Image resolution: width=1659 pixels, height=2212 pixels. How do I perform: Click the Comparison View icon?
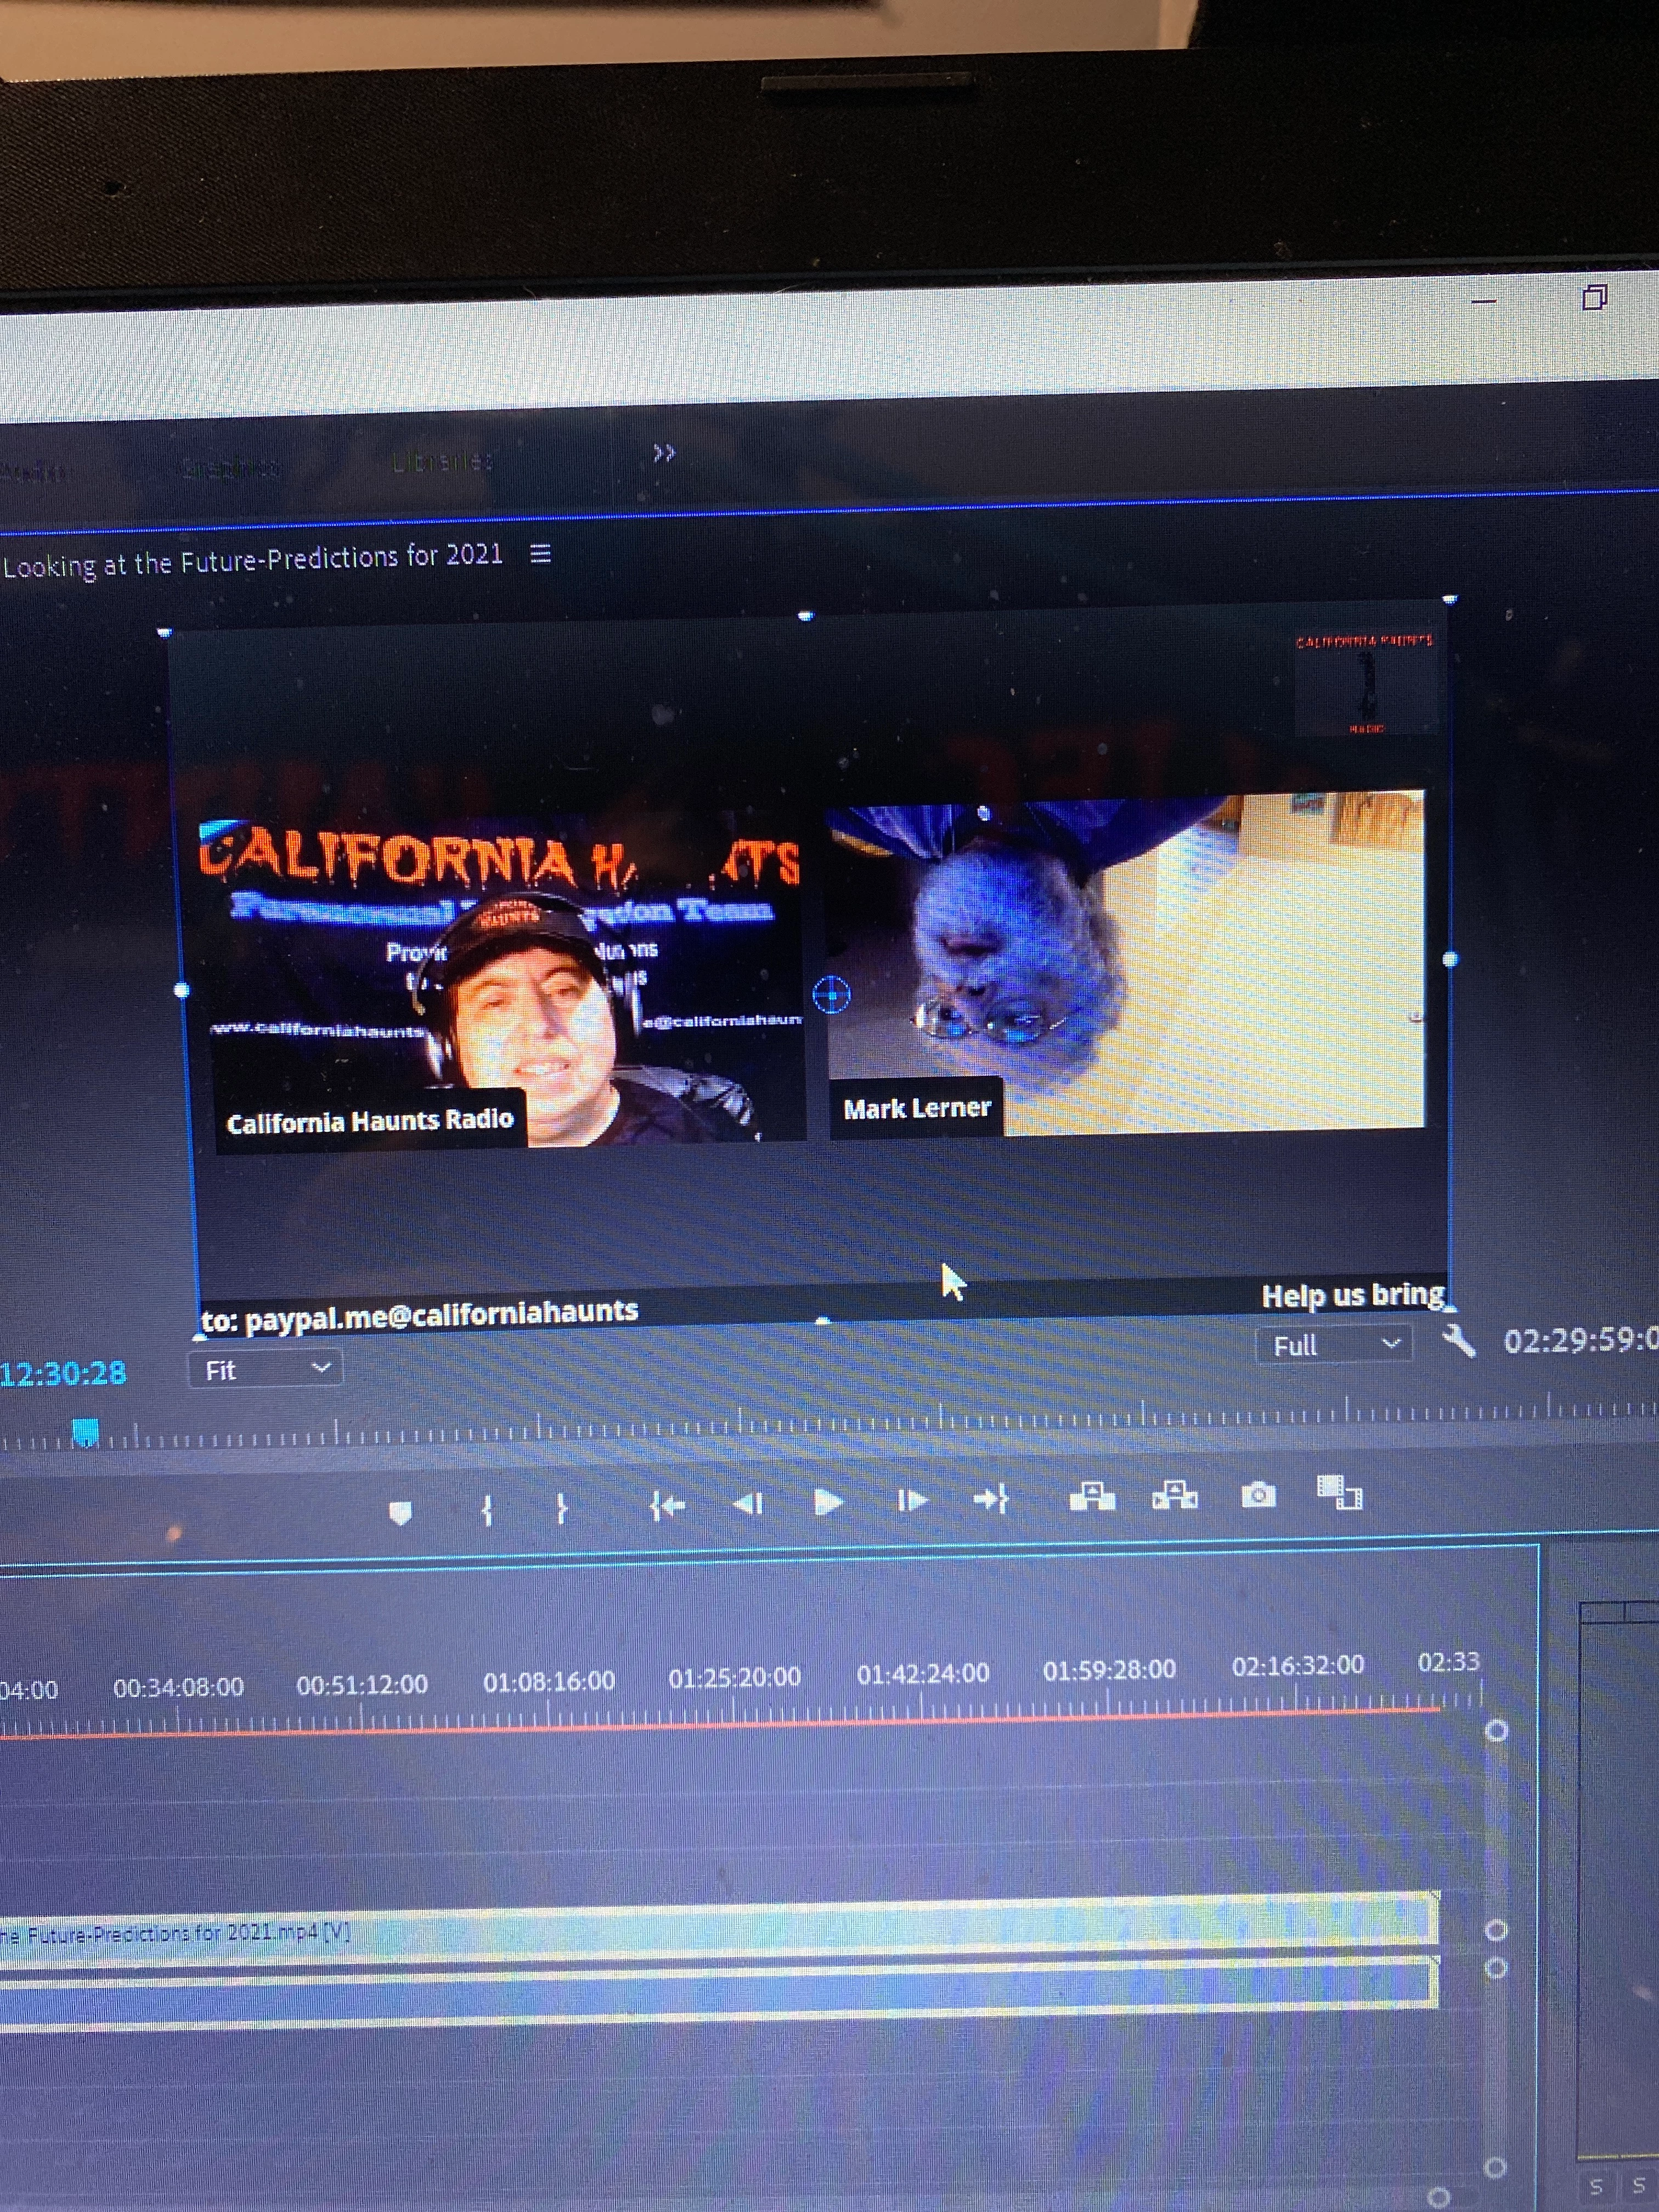tap(1340, 1493)
